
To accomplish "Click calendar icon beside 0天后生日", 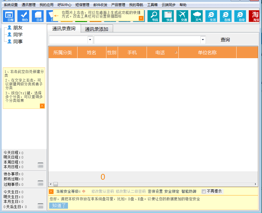I will click(40, 206).
